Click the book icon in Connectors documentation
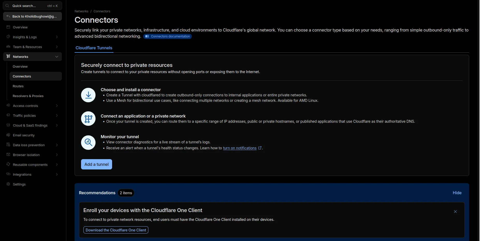The height and width of the screenshot is (241, 480). point(147,36)
